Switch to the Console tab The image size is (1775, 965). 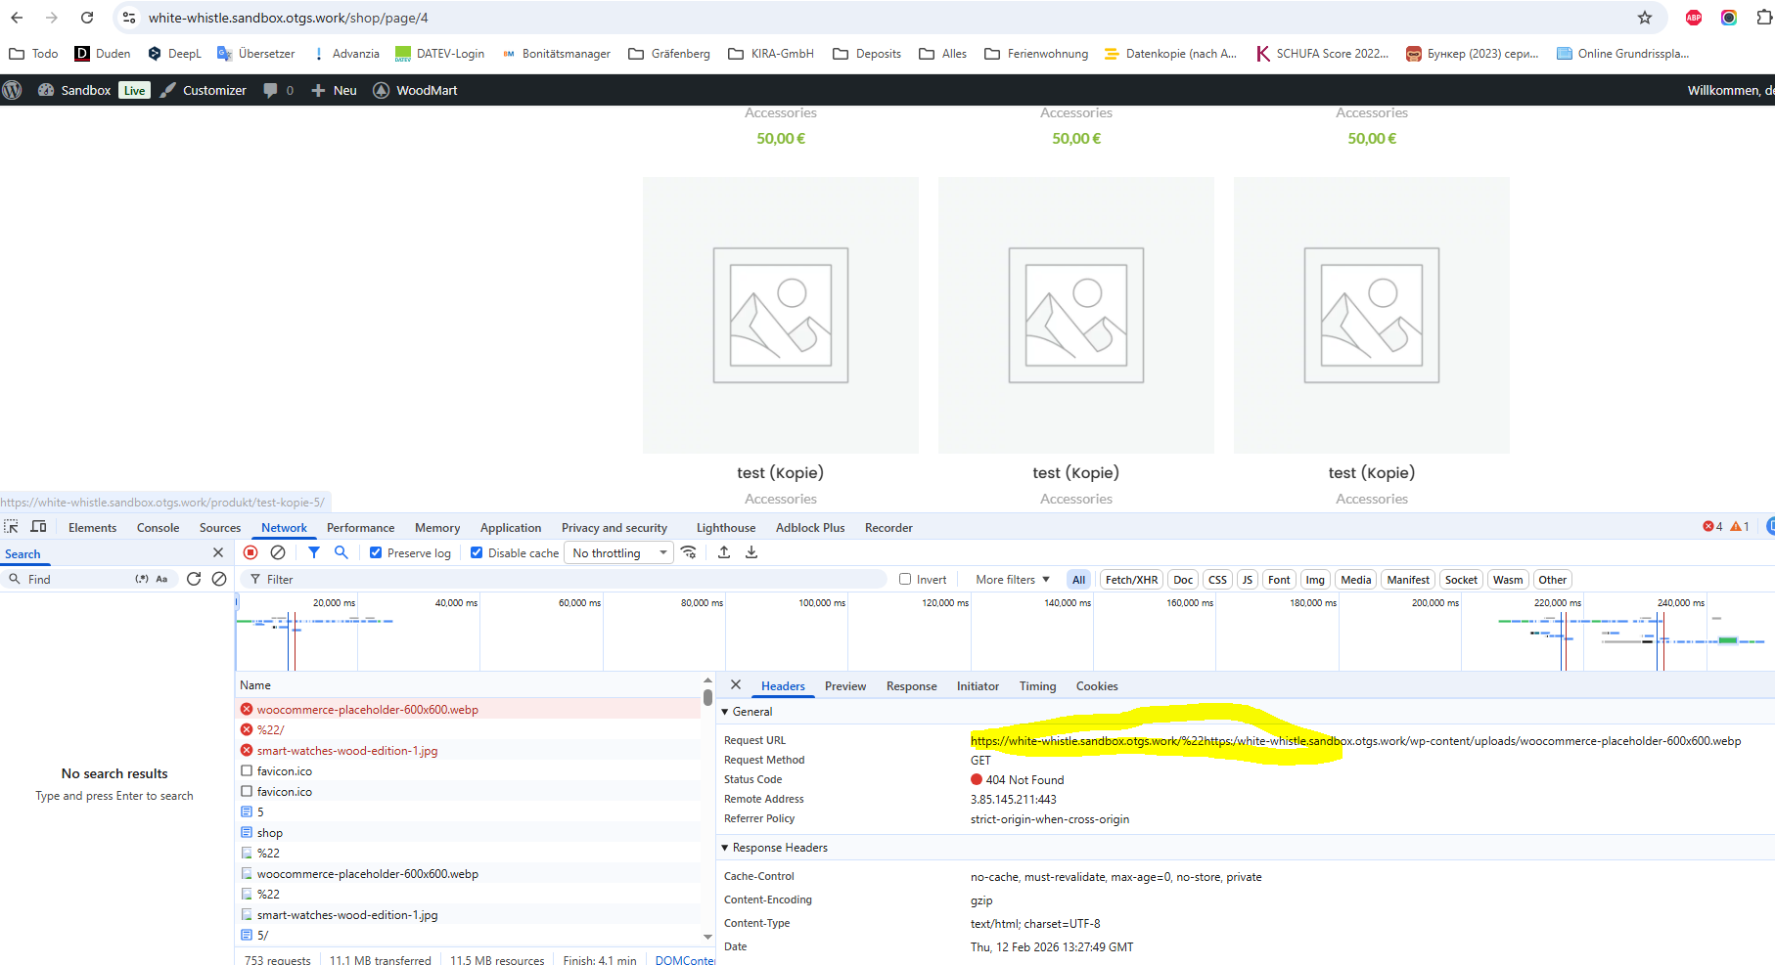click(x=158, y=528)
